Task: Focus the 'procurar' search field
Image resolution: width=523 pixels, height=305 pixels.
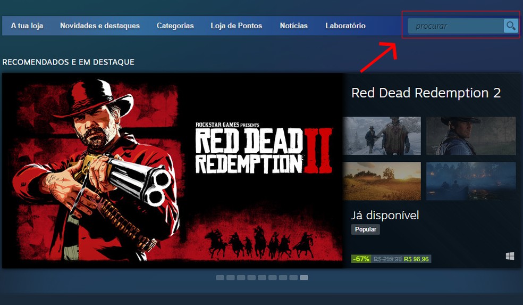Action: click(x=456, y=26)
